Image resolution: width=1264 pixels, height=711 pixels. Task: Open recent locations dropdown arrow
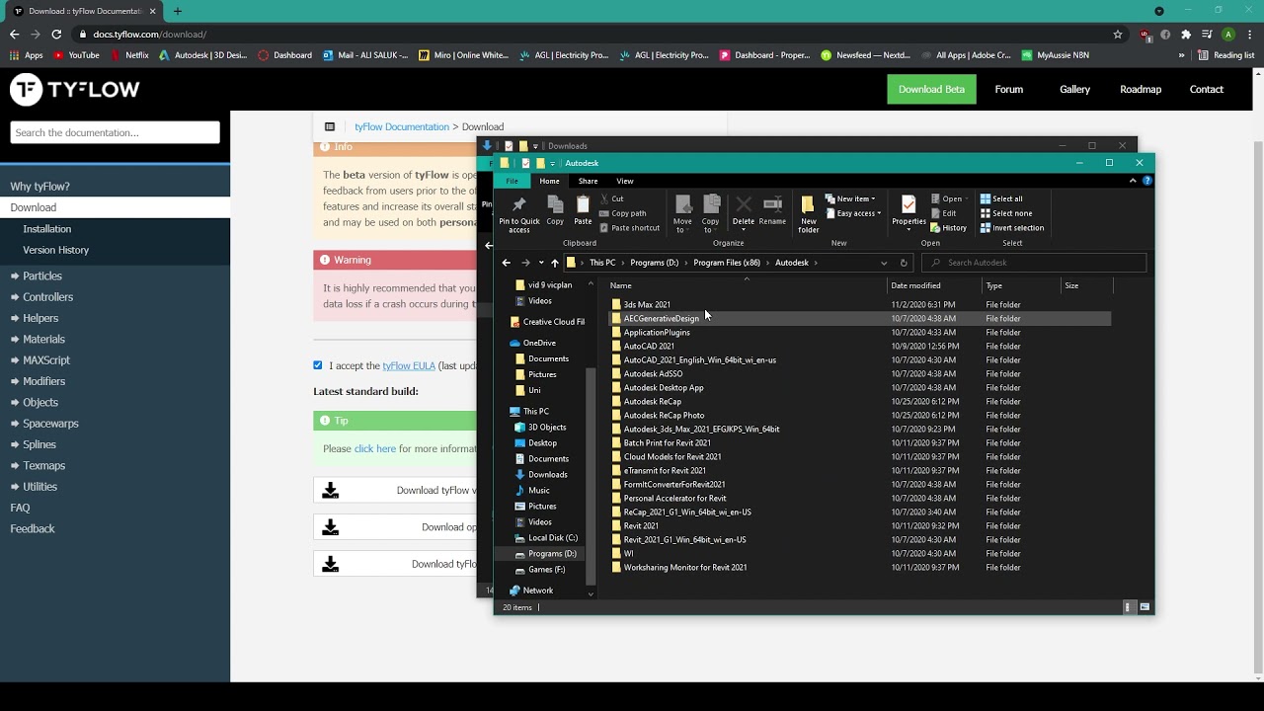tap(541, 263)
